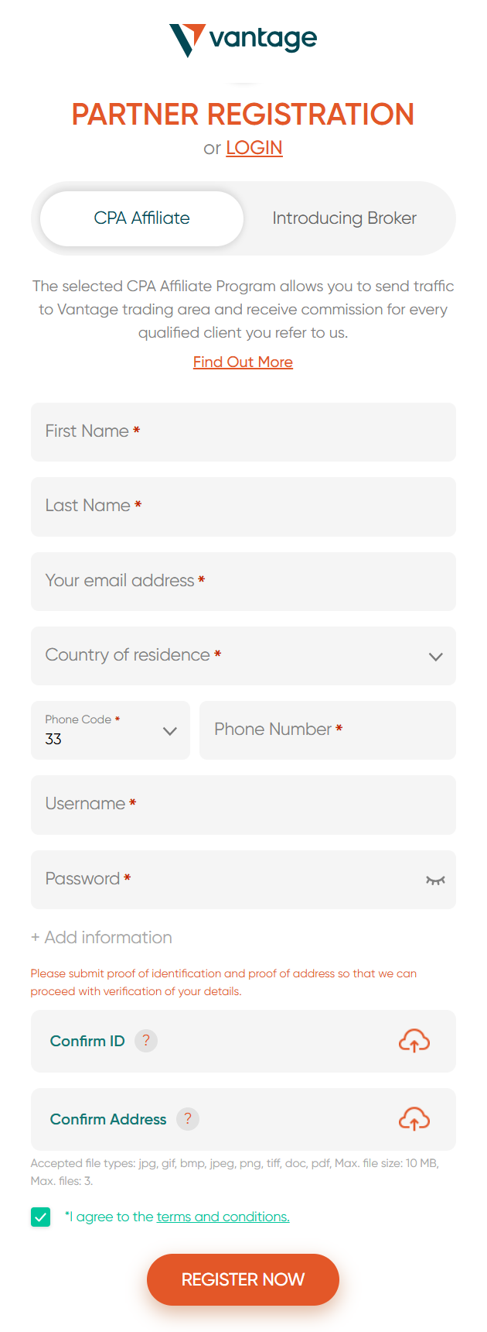Open the terms and conditions link
487x1332 pixels.
[223, 1217]
